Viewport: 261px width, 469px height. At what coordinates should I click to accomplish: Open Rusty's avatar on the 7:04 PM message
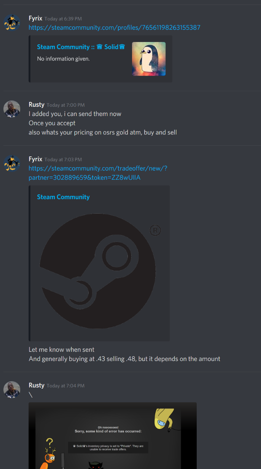click(x=12, y=390)
